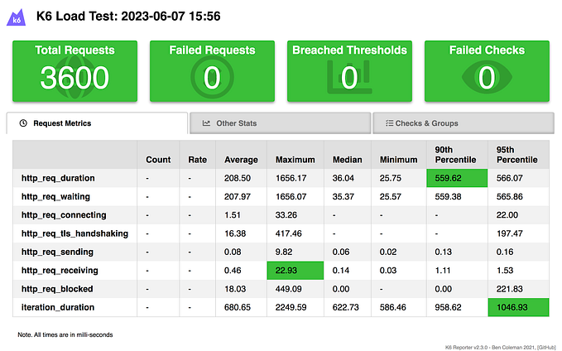562x351 pixels.
Task: Select the http_req_receiving row label
Action: 60,271
